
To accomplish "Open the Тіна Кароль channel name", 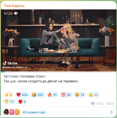I will pyautogui.click(x=14, y=6).
